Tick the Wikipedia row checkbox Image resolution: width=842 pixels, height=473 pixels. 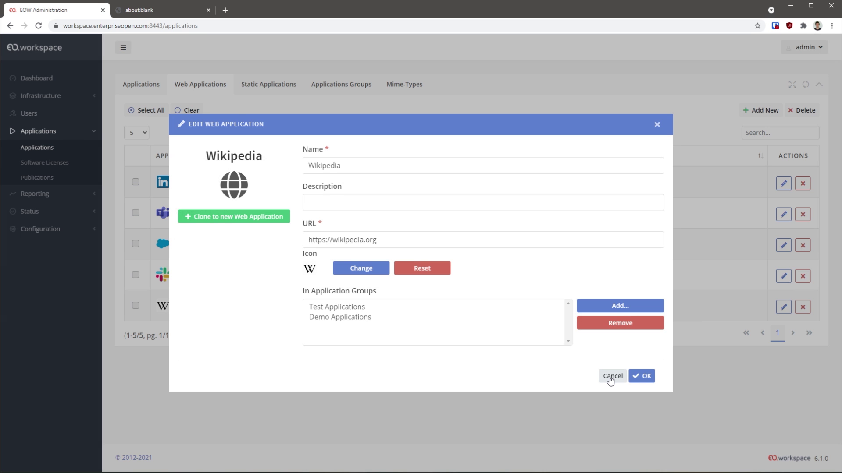[136, 305]
